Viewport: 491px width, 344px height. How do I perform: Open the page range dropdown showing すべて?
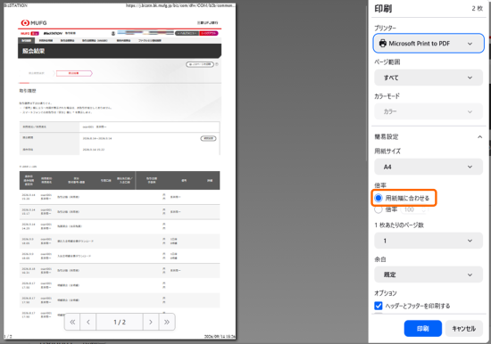tap(429, 78)
